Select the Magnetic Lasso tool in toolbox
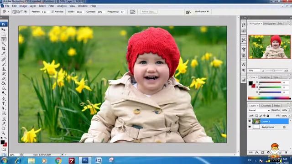The height and width of the screenshot is (164, 292). pyautogui.click(x=4, y=39)
